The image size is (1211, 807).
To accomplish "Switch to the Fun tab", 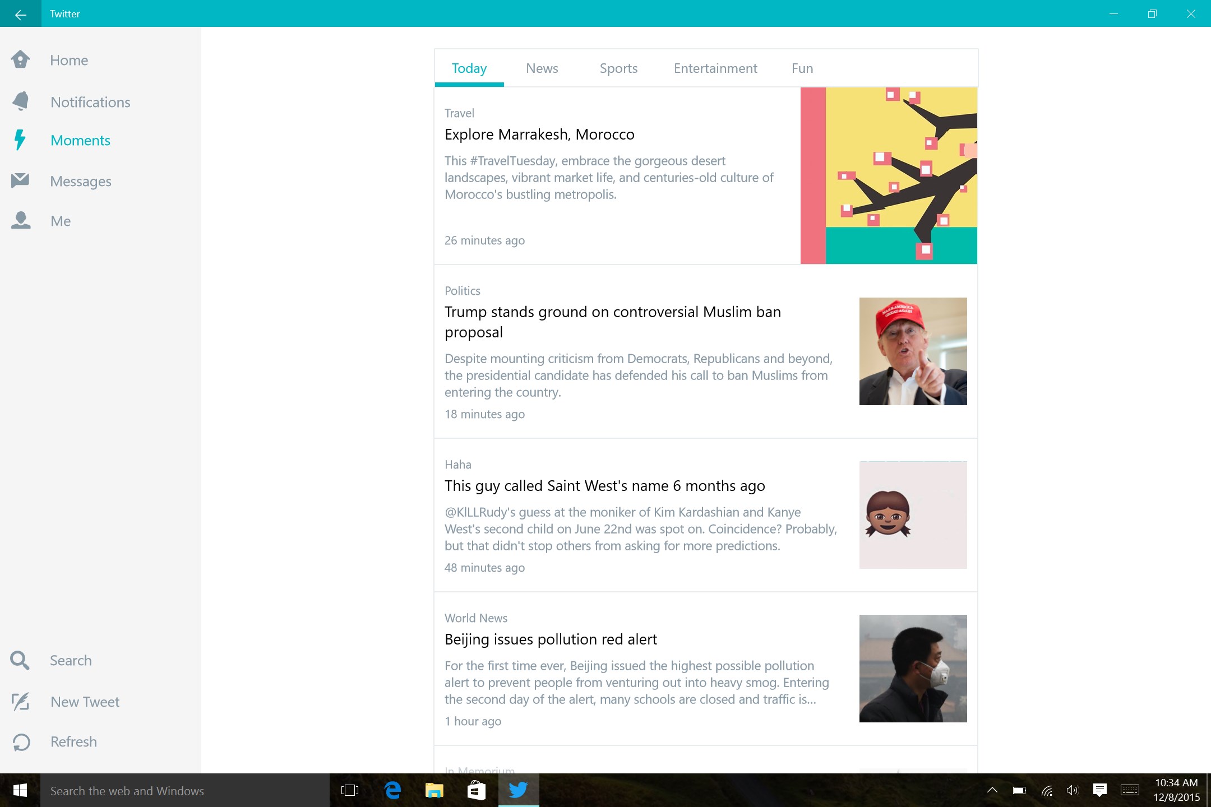I will pos(802,68).
